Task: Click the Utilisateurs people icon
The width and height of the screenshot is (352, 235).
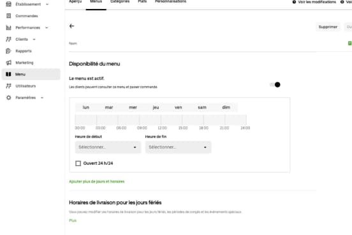Action: 8,86
